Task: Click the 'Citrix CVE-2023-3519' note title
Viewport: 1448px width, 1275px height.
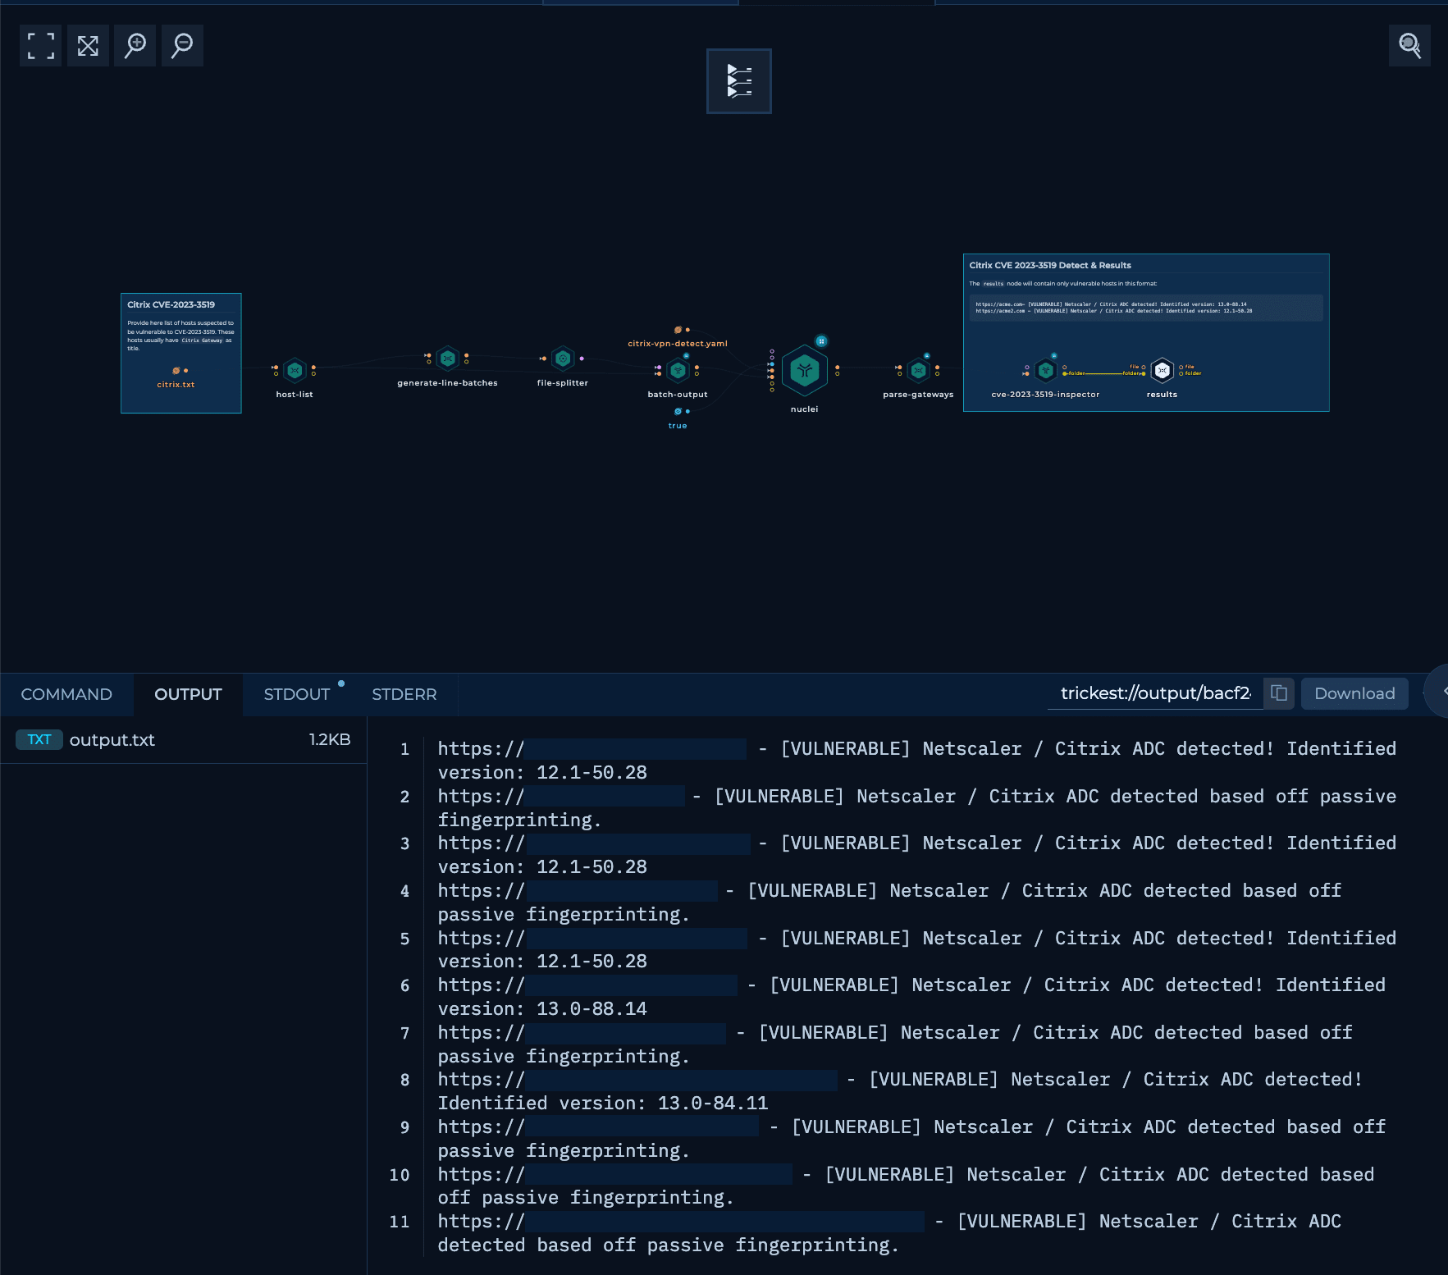Action: (x=171, y=304)
